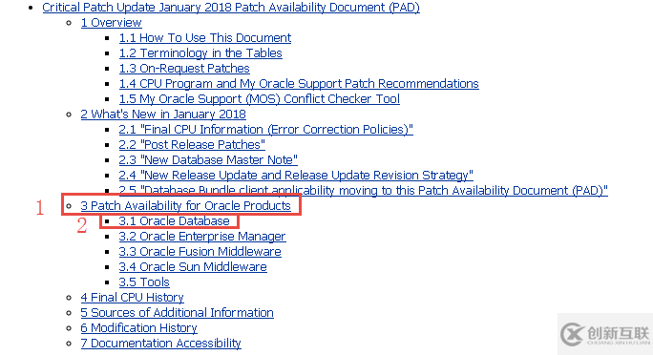The height and width of the screenshot is (355, 653).
Task: Open 1.1 How To Use This Document
Action: tap(205, 38)
